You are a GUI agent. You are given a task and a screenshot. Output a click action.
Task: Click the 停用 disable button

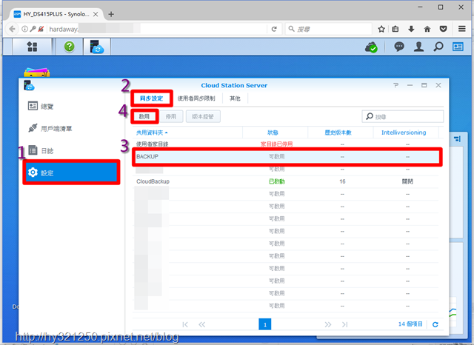(x=171, y=117)
